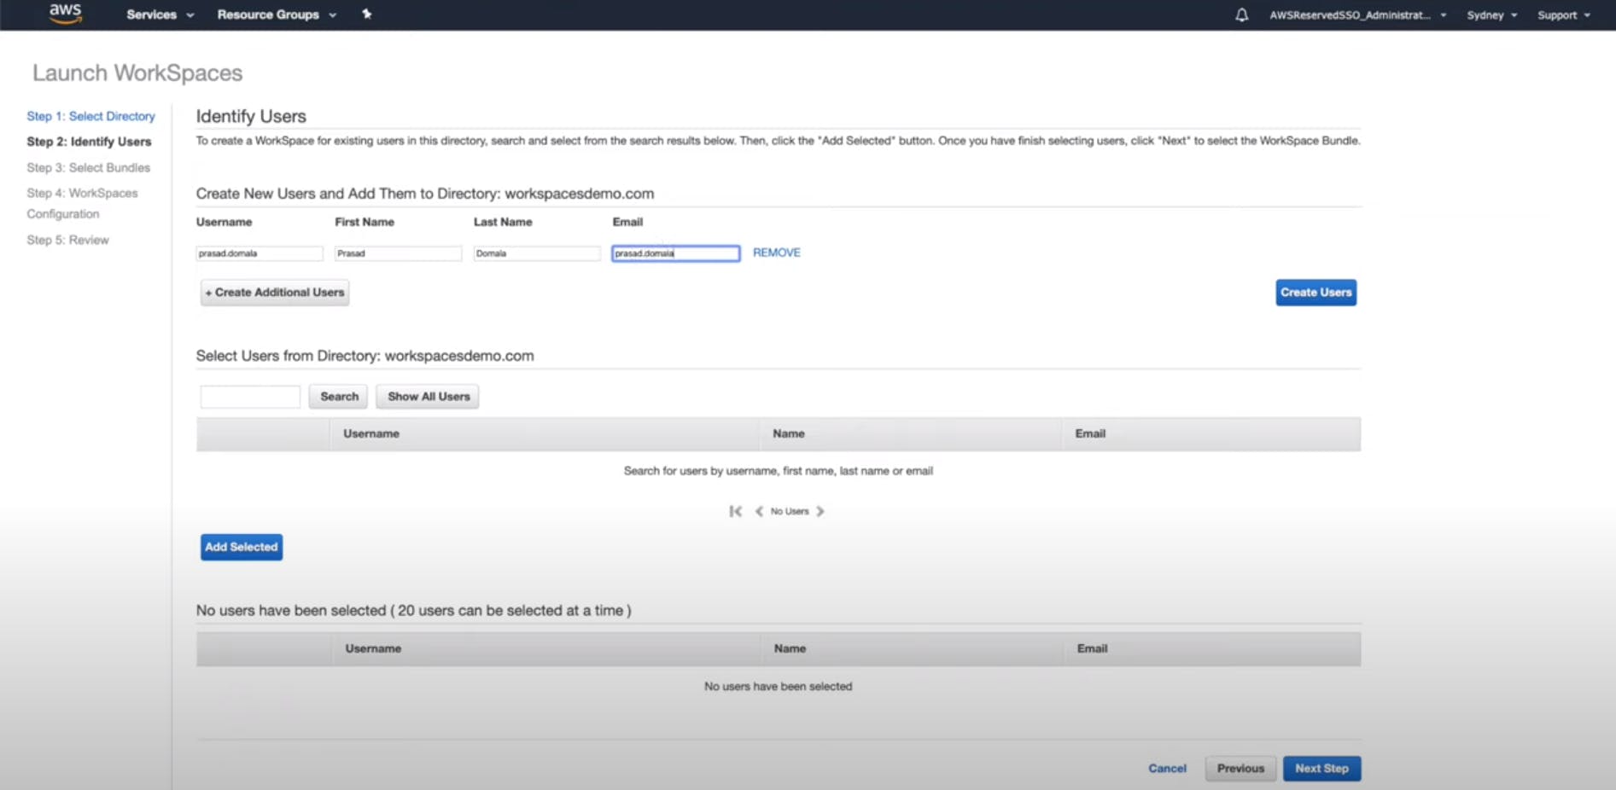The image size is (1616, 790).
Task: Click the AWS logo in the navbar
Action: pyautogui.click(x=65, y=14)
